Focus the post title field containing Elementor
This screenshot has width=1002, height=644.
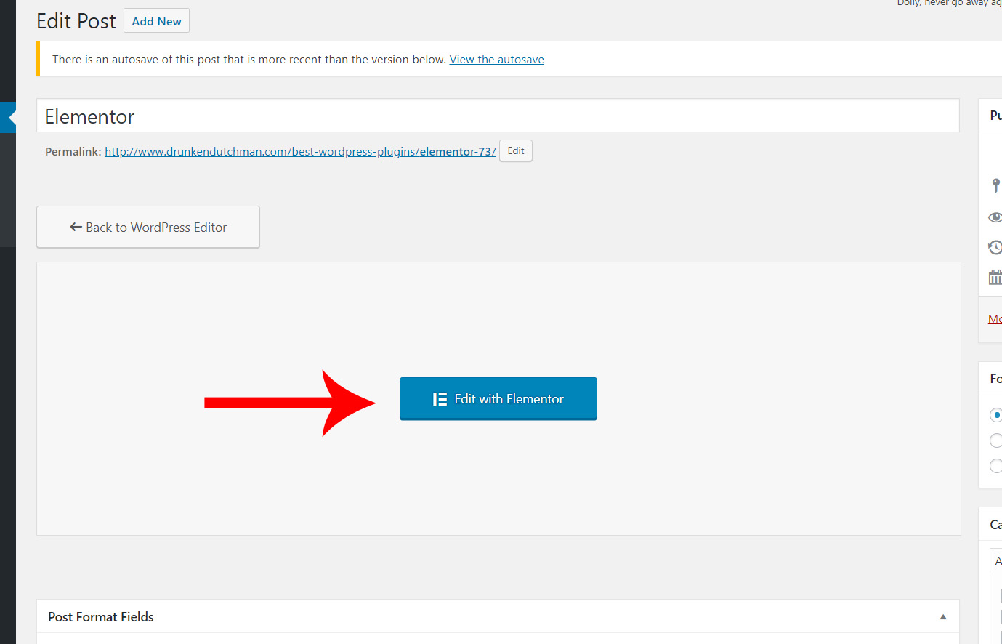point(498,116)
